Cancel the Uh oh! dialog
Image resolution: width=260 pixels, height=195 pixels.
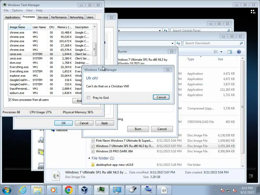[161, 97]
